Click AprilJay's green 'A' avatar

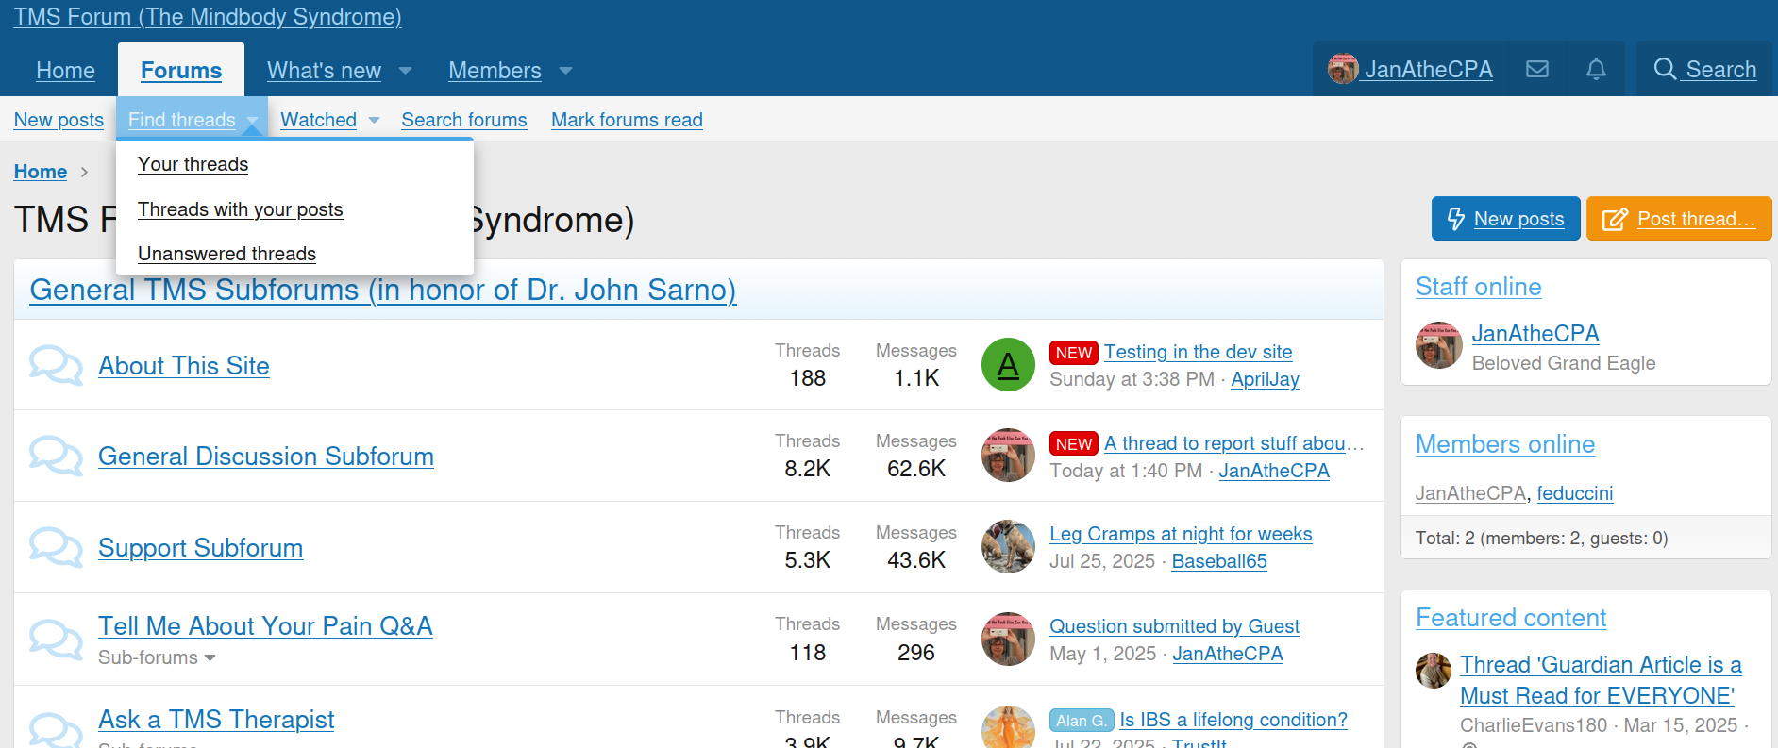[x=1008, y=365]
